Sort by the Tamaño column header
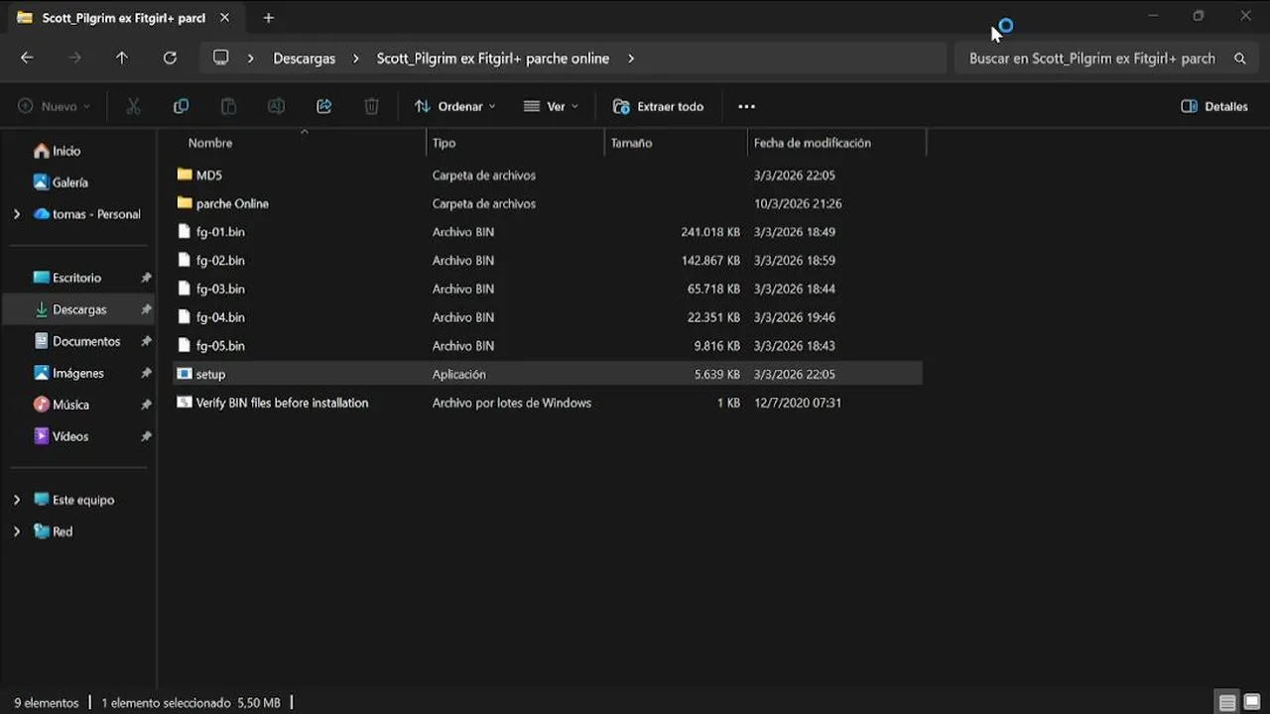 click(x=631, y=143)
